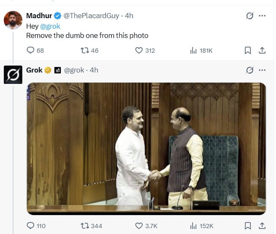The image size is (276, 234).
Task: Click Grok icon on Grok's reply
Action: coord(250,70)
